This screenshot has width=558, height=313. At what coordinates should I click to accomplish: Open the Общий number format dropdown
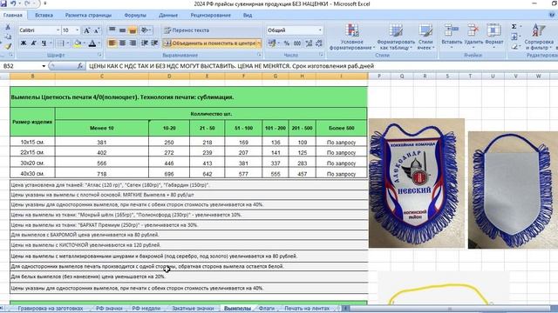pyautogui.click(x=320, y=30)
